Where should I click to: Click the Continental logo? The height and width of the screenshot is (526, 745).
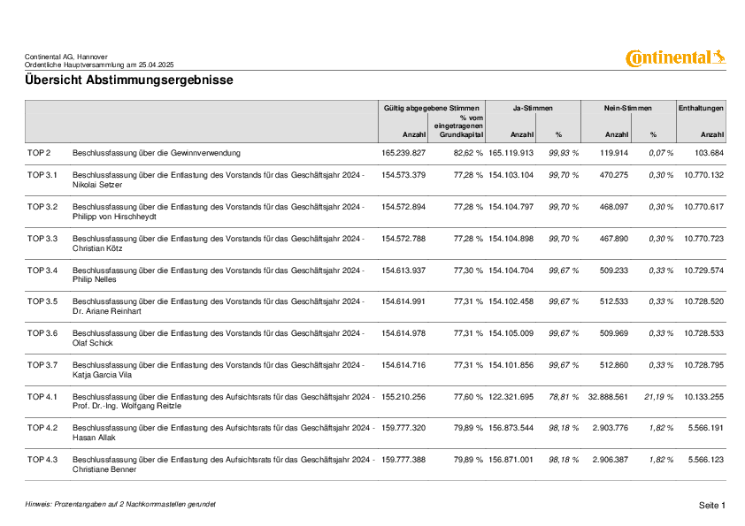(676, 58)
